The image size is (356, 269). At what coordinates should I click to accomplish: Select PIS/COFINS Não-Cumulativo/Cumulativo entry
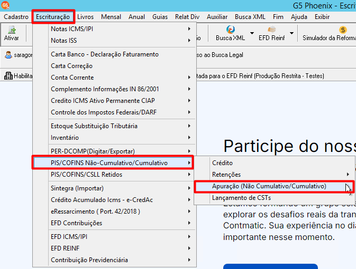tap(113, 163)
